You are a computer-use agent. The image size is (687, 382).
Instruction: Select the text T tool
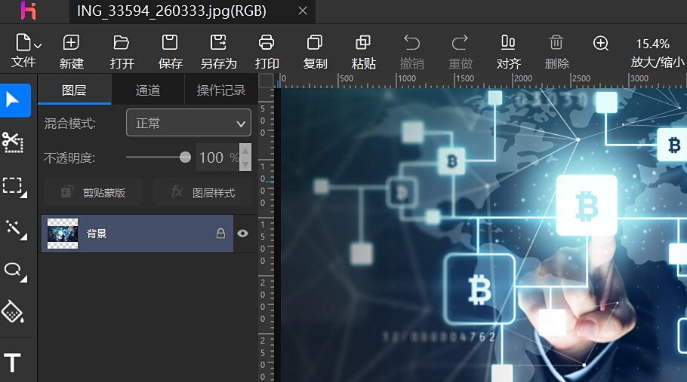(x=12, y=362)
